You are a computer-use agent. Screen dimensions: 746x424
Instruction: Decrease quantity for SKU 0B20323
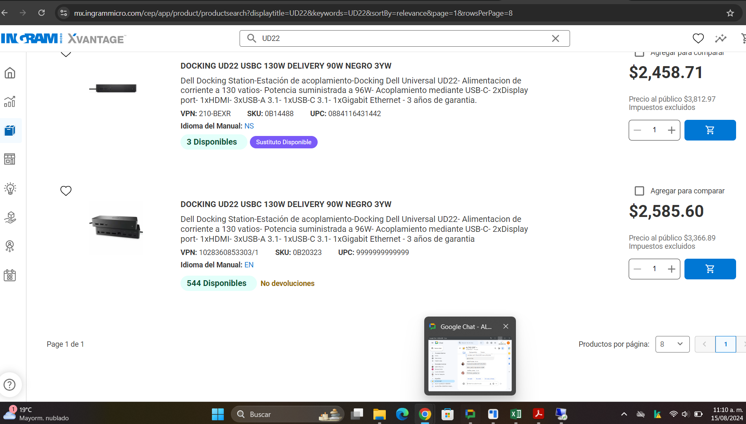pyautogui.click(x=637, y=269)
